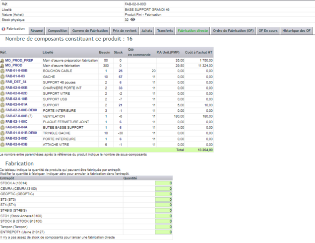The image size is (315, 243).
Task: Open the Gamme de Fabrication tab
Action: click(x=90, y=31)
